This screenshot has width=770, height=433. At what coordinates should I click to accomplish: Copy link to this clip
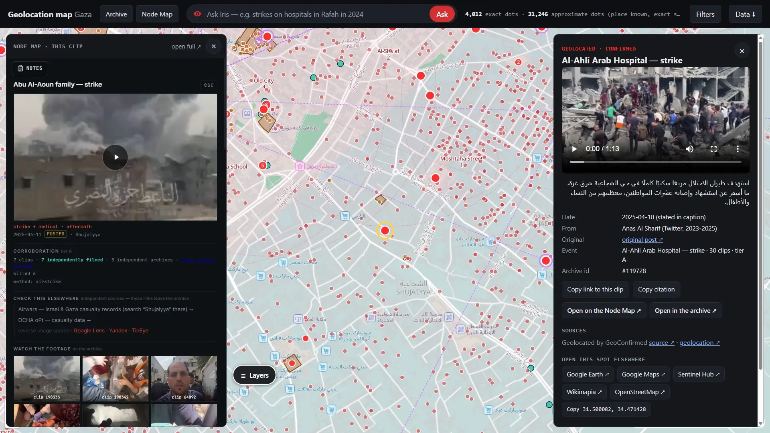[595, 289]
